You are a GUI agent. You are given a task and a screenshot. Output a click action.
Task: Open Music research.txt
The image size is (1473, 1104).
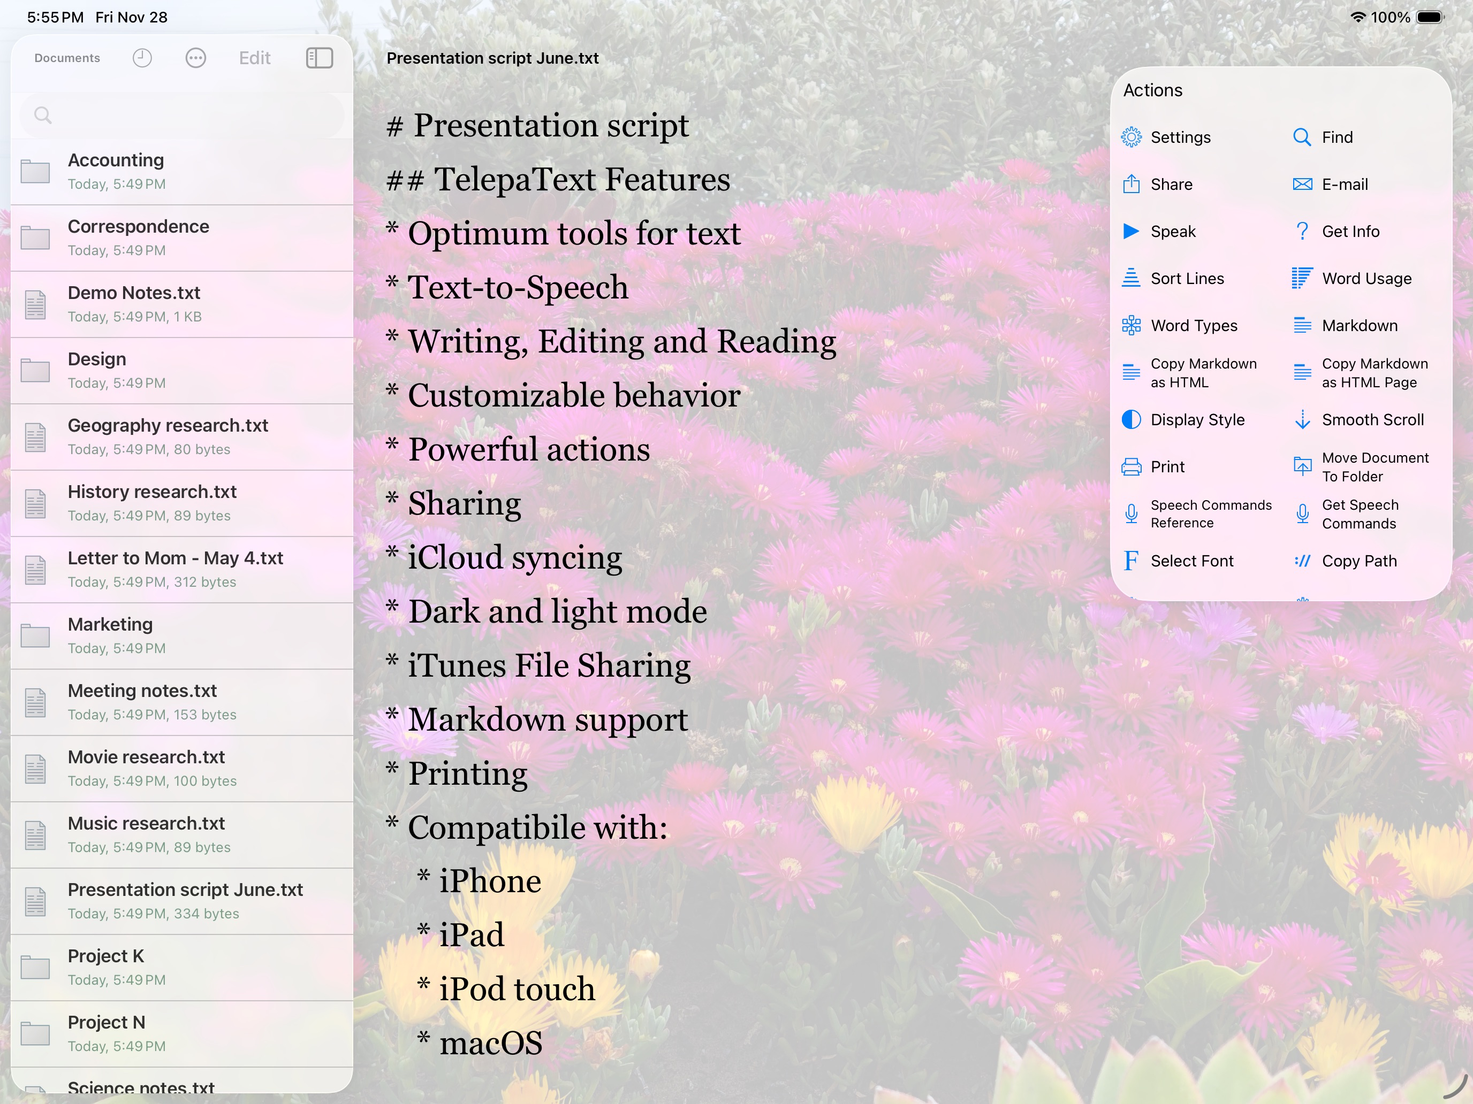click(182, 835)
